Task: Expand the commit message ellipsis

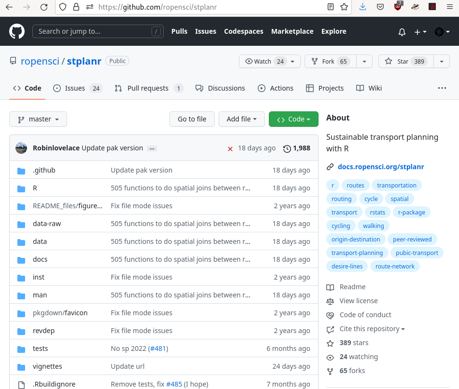Action: point(152,148)
